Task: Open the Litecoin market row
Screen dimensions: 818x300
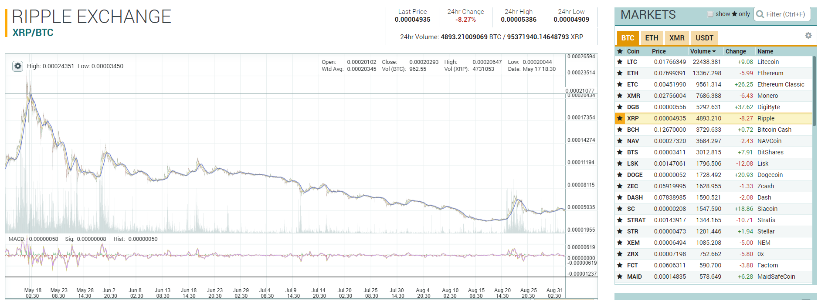Action: [x=713, y=62]
